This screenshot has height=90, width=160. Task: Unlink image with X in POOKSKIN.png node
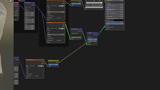(x=43, y=66)
